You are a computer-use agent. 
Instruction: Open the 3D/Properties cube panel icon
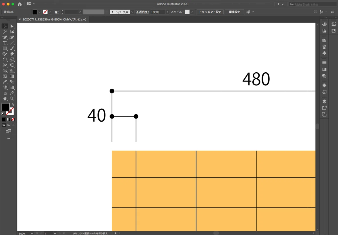[333, 24]
